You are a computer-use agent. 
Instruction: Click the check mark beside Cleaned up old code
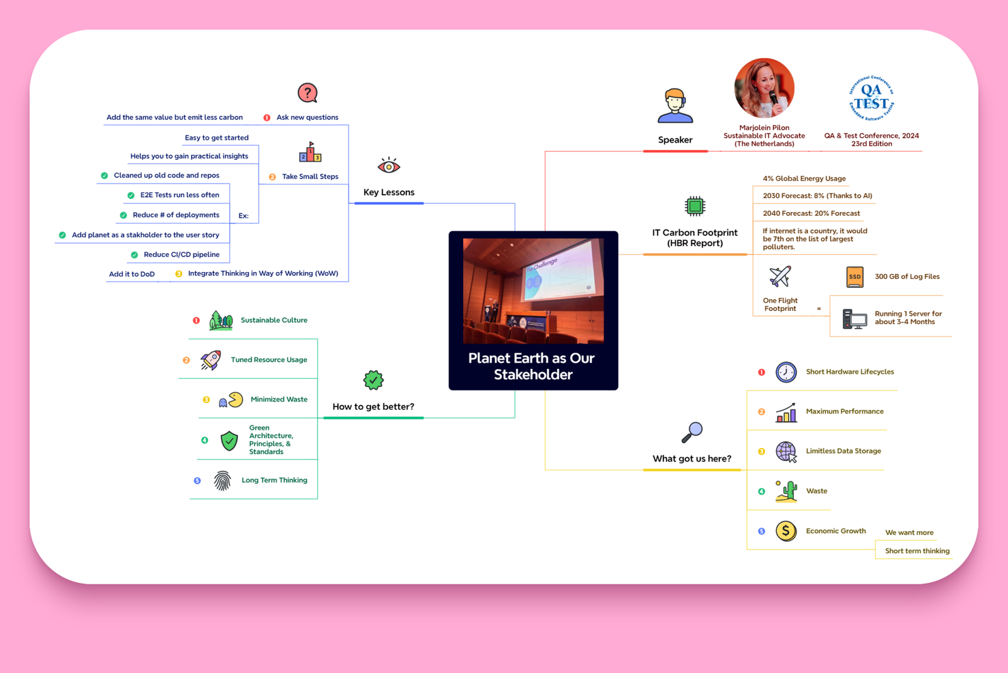105,176
